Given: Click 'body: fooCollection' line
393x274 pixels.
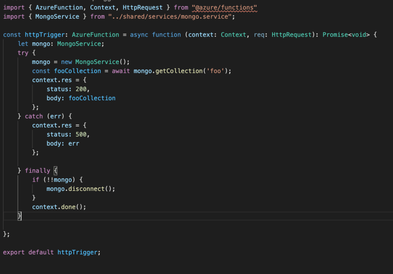Looking at the screenshot, I should (x=81, y=98).
